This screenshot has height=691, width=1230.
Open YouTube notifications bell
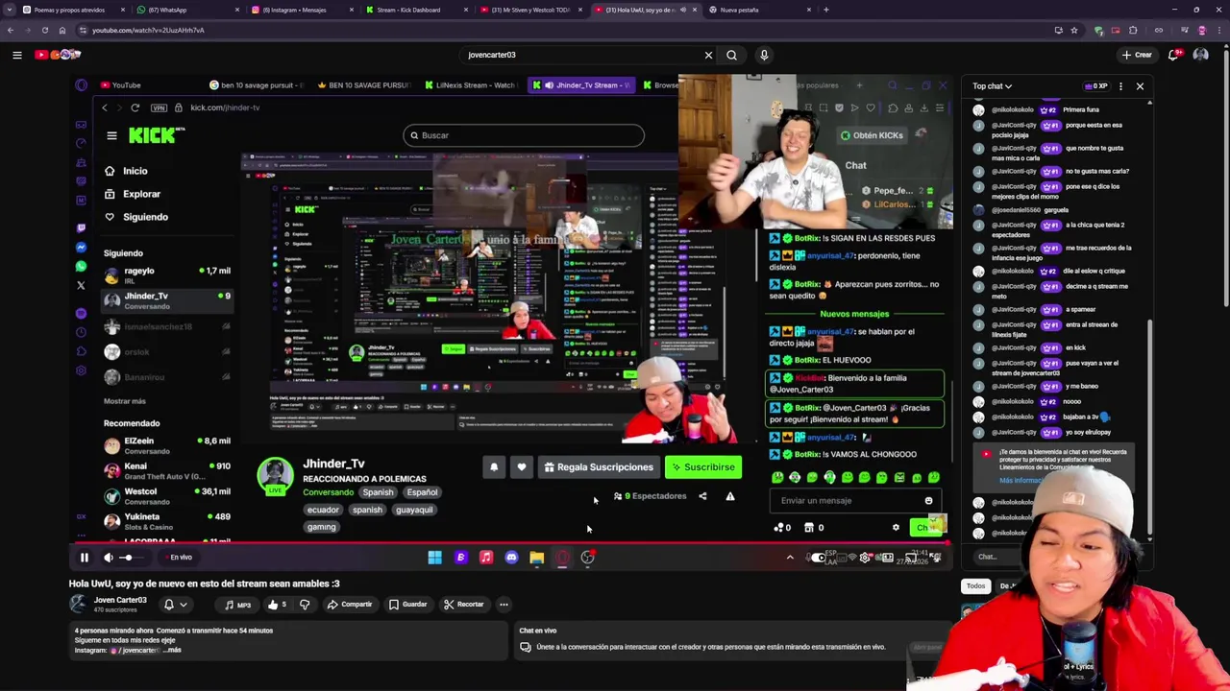pos(1173,55)
